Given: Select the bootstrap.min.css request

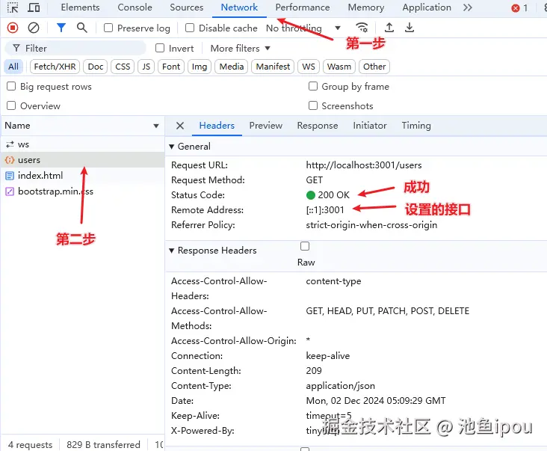Looking at the screenshot, I should (x=82, y=191).
